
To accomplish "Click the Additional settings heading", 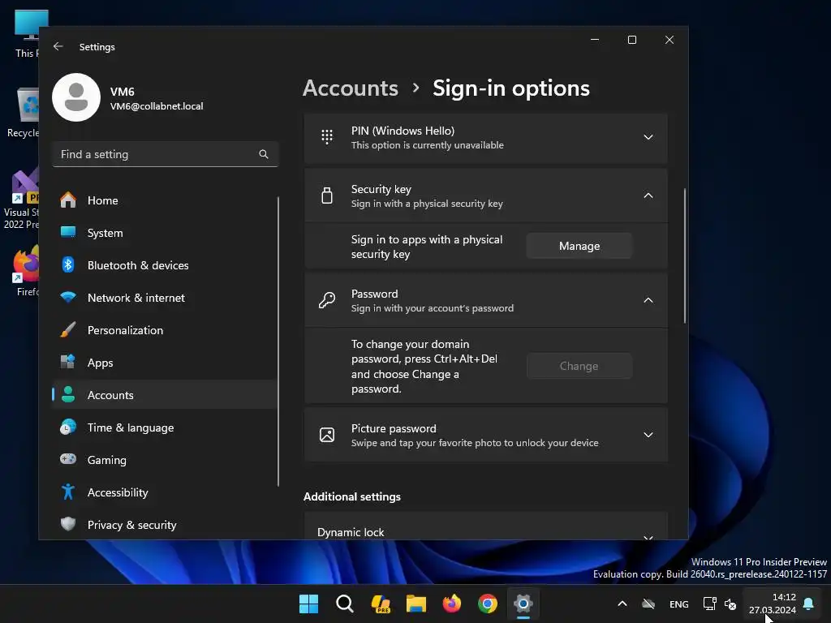I will 352,496.
